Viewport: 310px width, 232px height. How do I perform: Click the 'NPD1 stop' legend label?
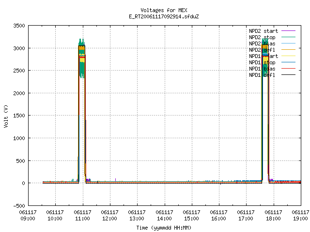point(262,62)
